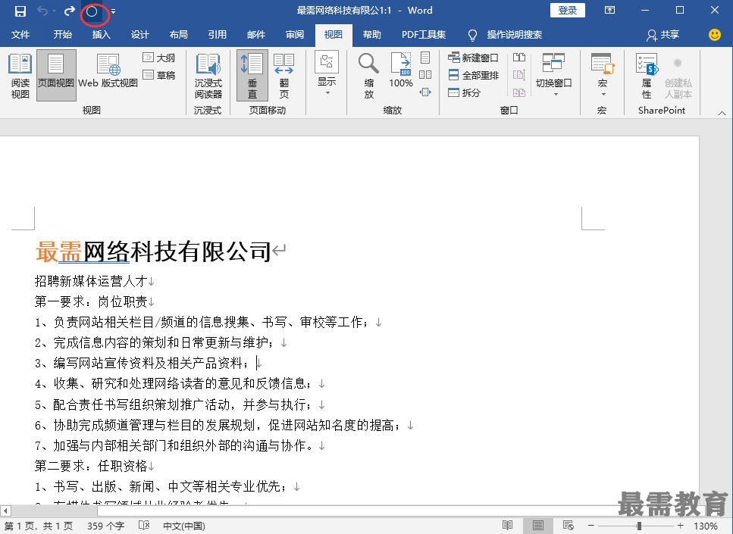Open SharePoint Properties (属性)
The image size is (733, 534).
click(x=647, y=76)
